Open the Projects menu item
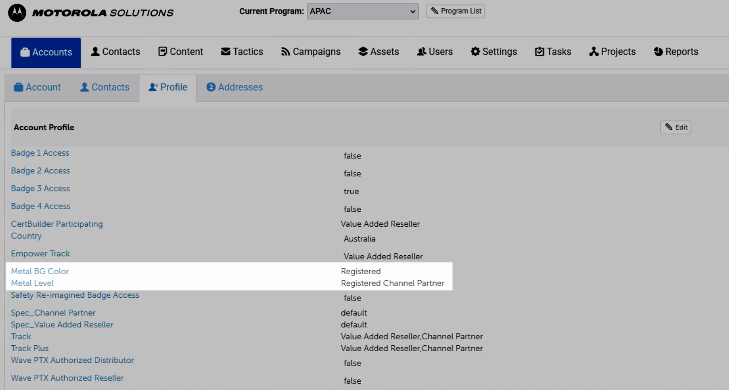 pos(612,52)
